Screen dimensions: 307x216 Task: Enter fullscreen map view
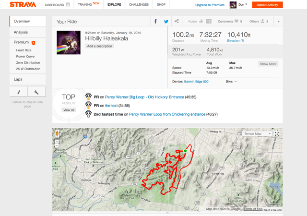click(x=277, y=134)
